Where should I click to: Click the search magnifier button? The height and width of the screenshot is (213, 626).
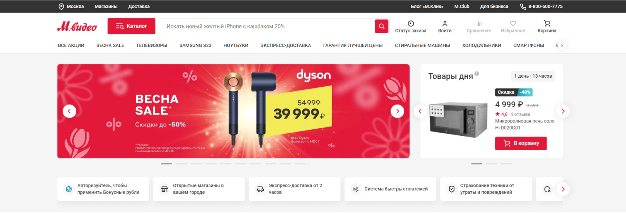tap(381, 26)
